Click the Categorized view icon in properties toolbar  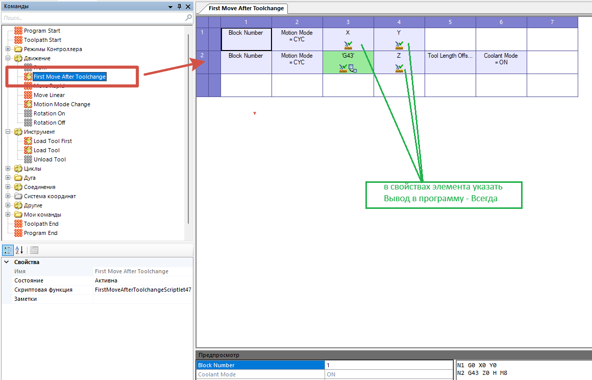8,250
